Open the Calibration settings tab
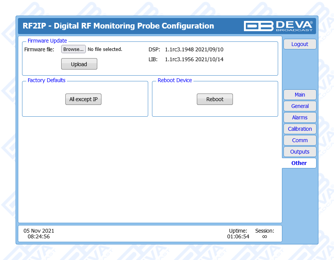 (x=299, y=129)
